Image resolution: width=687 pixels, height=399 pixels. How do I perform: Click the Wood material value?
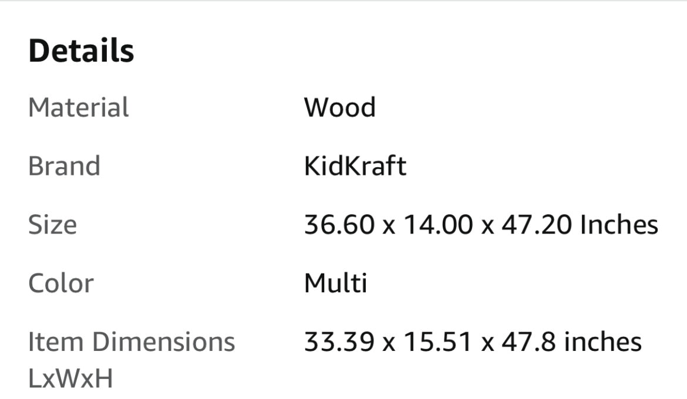[339, 108]
